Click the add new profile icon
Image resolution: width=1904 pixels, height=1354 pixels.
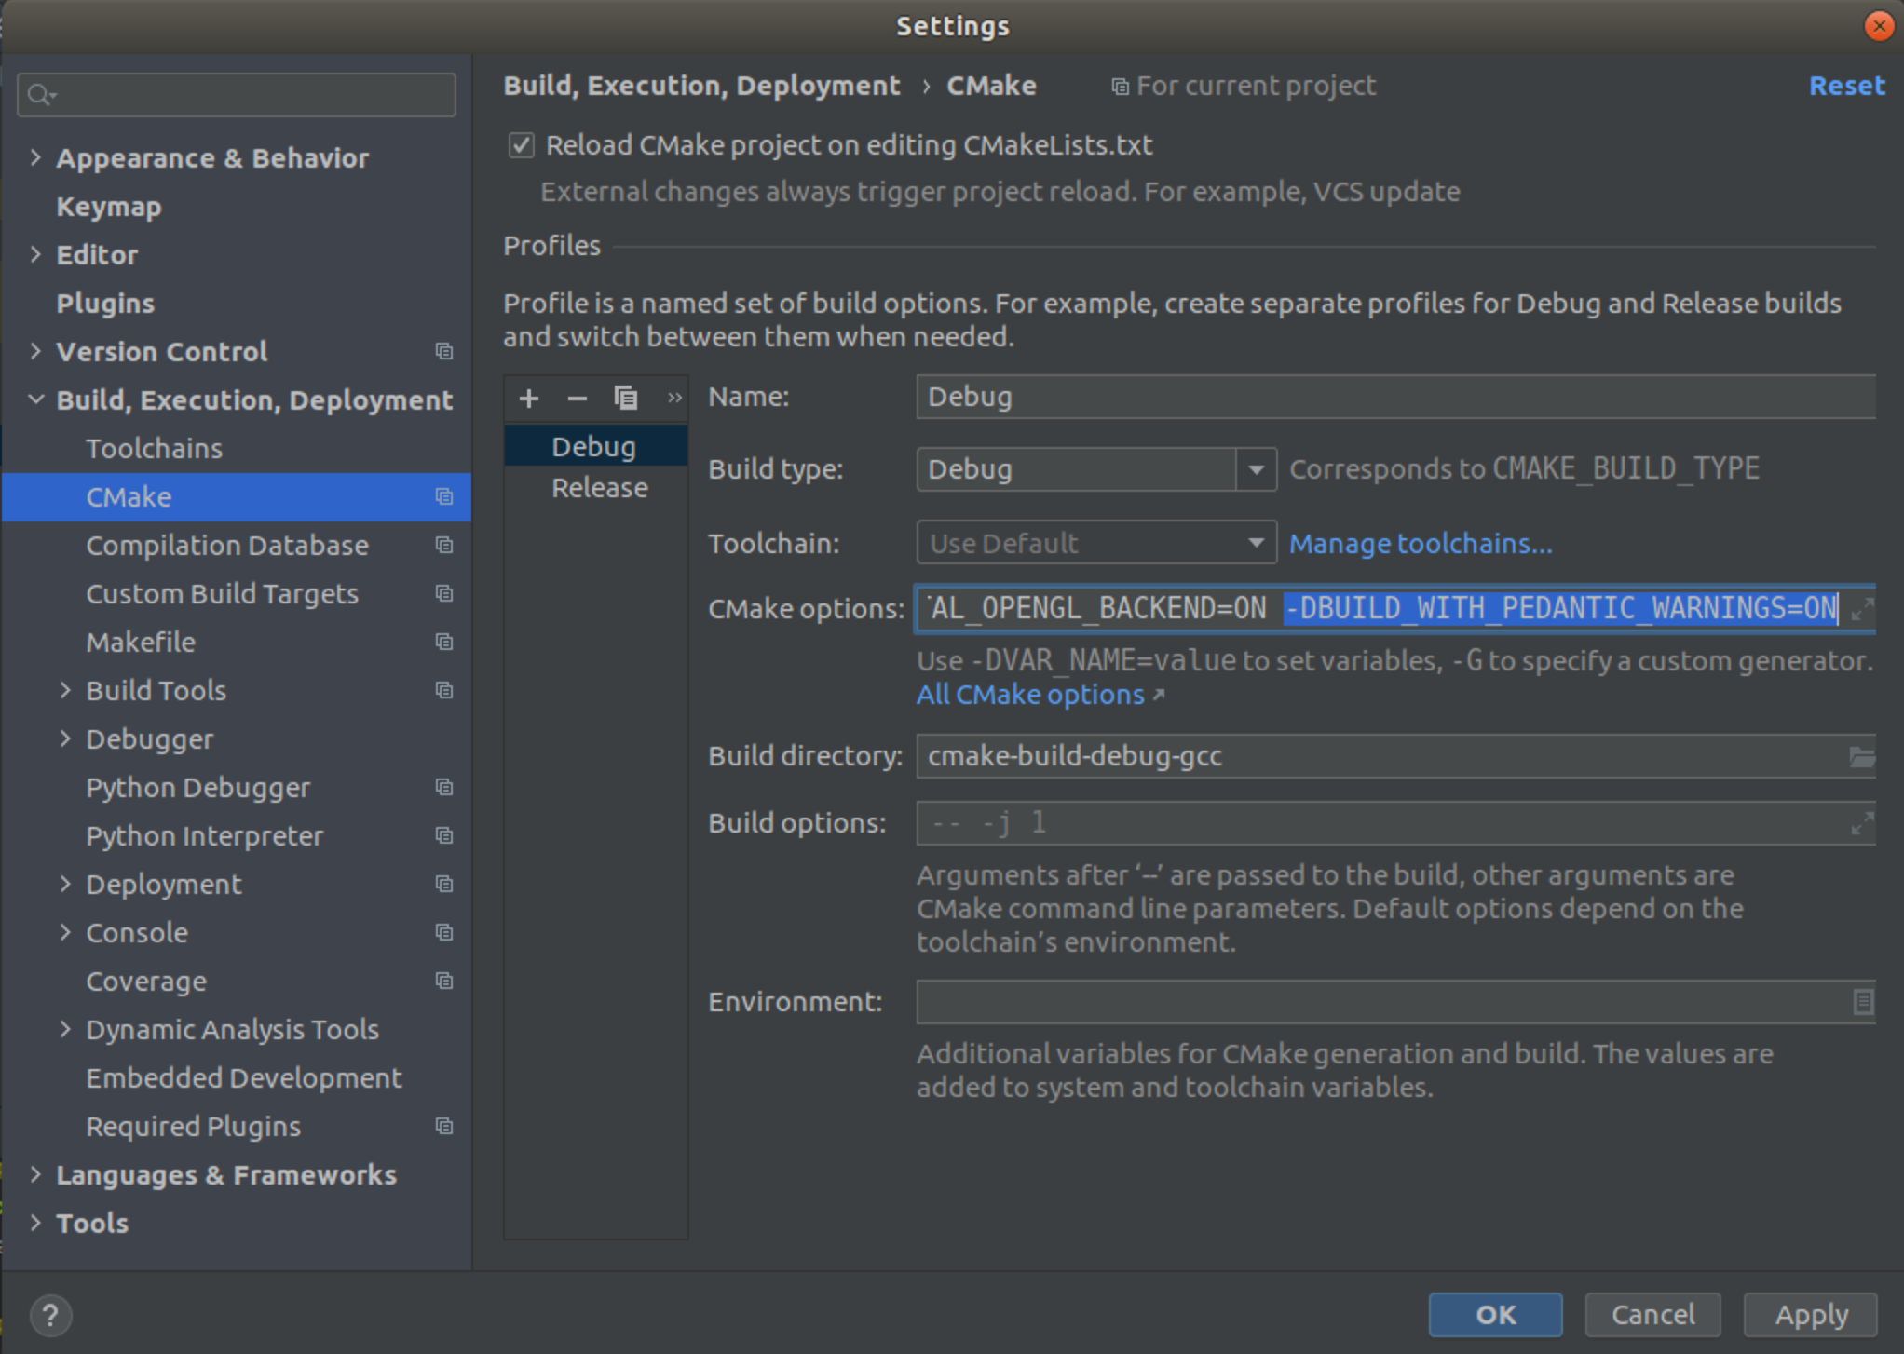[529, 399]
